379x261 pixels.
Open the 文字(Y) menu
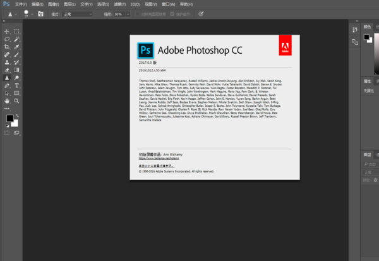point(87,4)
